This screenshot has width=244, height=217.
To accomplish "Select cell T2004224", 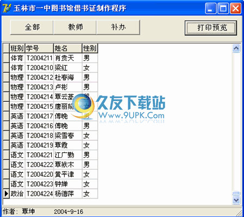I will point(39,194).
